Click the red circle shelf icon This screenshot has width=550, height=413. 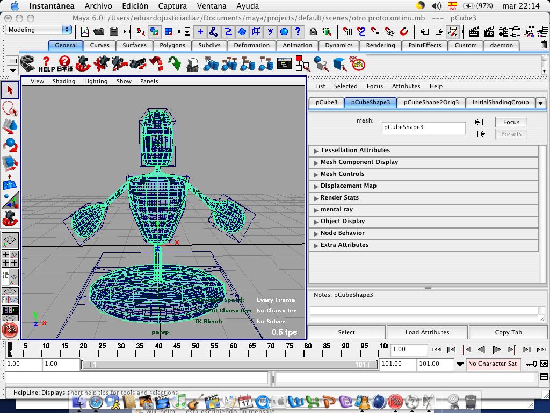358,65
